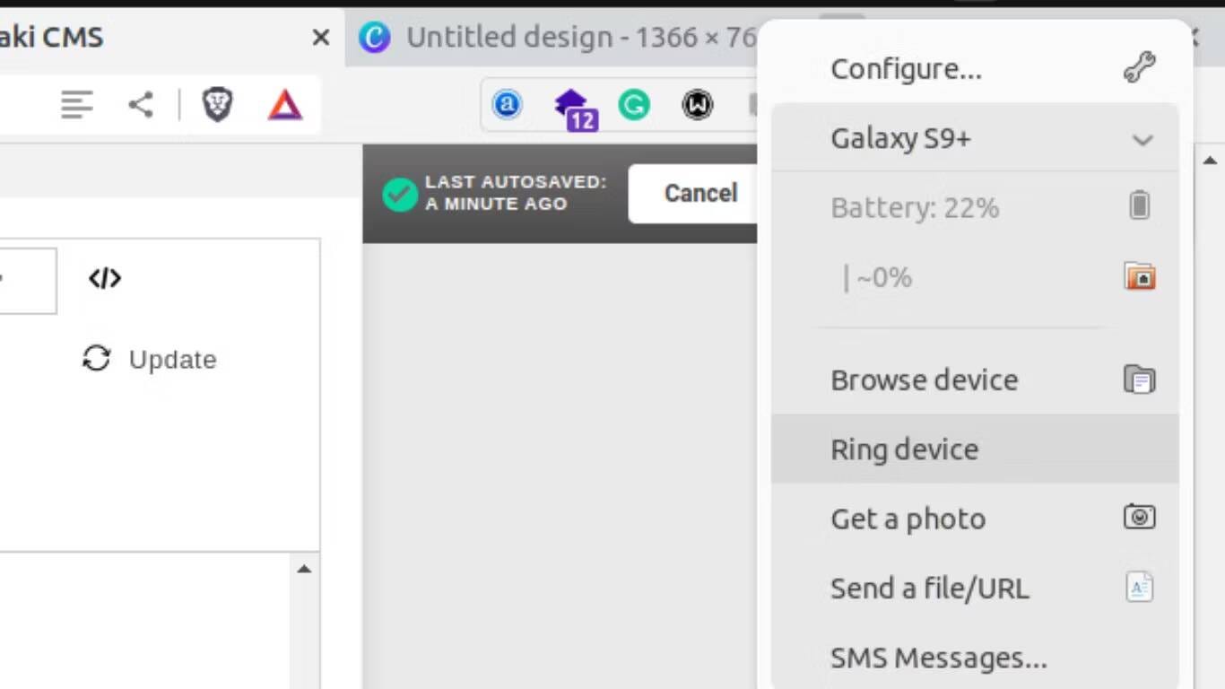Open SMS Messages... from the menu
Viewport: 1225px width, 689px height.
[x=938, y=658]
